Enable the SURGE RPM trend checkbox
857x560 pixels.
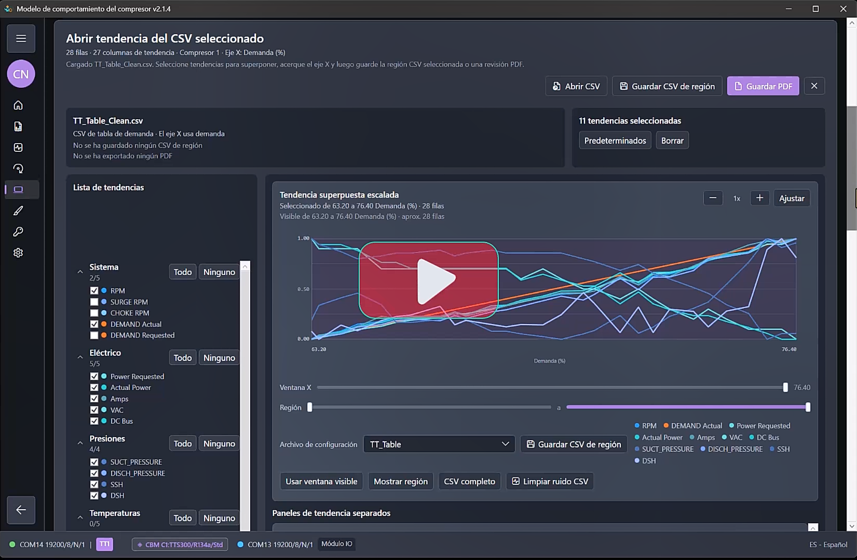click(x=94, y=302)
